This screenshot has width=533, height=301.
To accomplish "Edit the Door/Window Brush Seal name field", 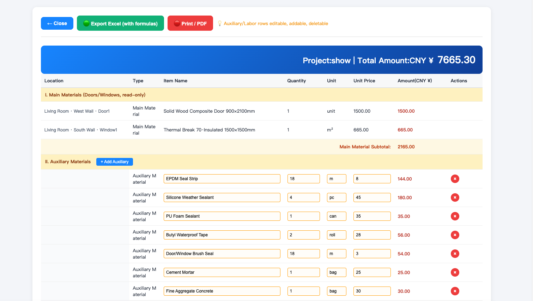I will click(x=222, y=254).
